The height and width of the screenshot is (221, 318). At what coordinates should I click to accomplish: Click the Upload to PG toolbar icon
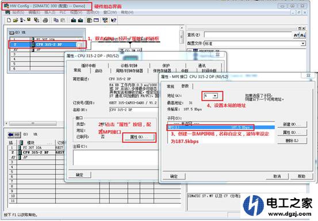(81, 20)
